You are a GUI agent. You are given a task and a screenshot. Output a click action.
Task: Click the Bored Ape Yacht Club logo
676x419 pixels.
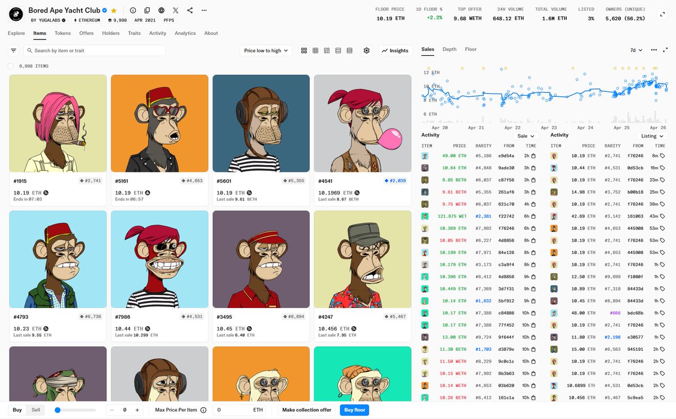tap(16, 14)
